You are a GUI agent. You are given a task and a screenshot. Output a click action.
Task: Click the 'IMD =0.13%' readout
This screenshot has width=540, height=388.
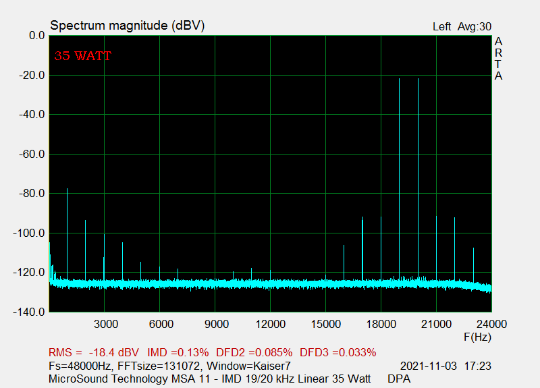click(178, 352)
